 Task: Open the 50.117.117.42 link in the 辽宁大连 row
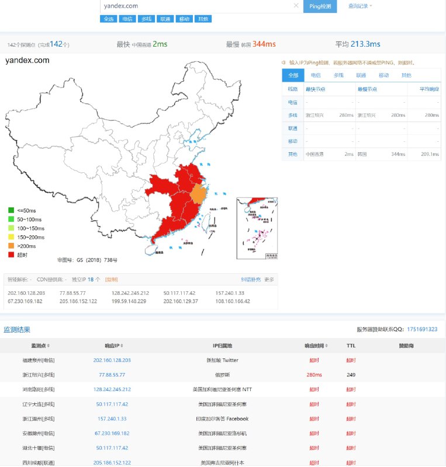coord(112,404)
